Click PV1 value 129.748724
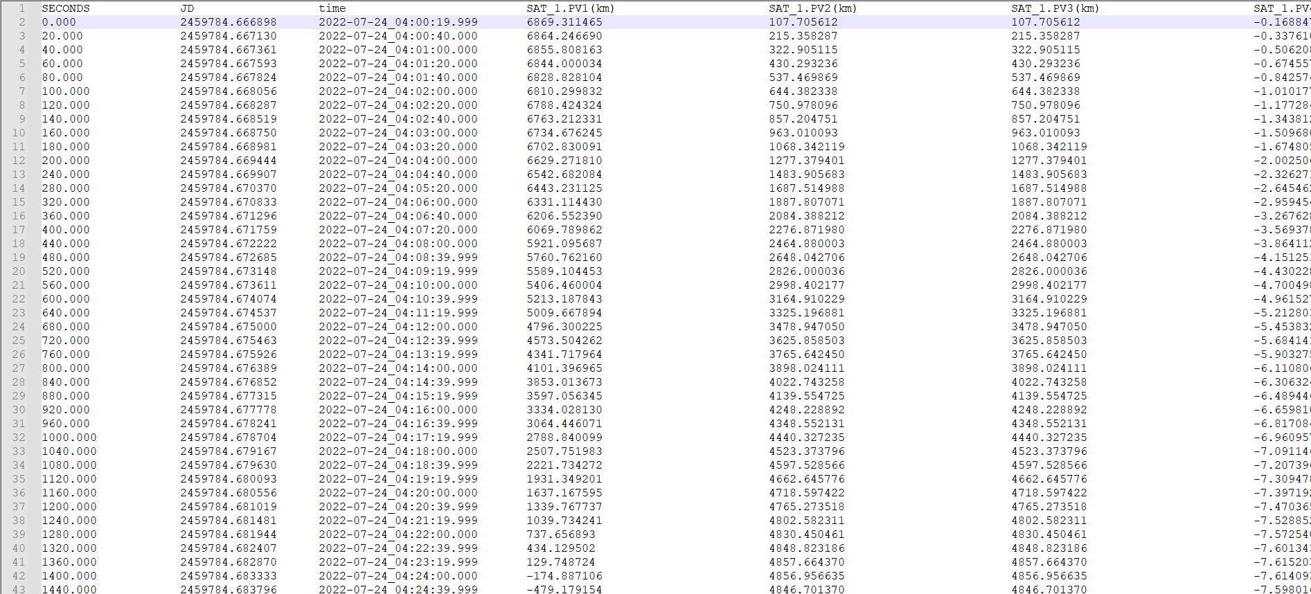The image size is (1311, 594). click(561, 562)
